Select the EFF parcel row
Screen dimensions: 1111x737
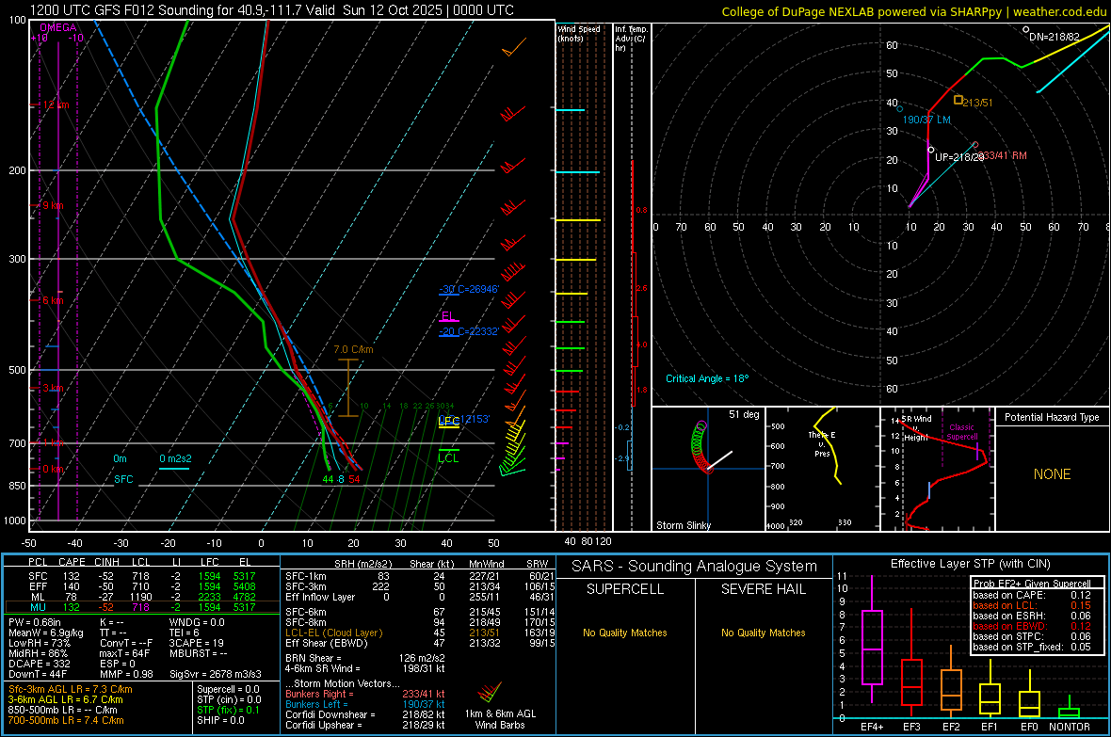click(x=142, y=586)
